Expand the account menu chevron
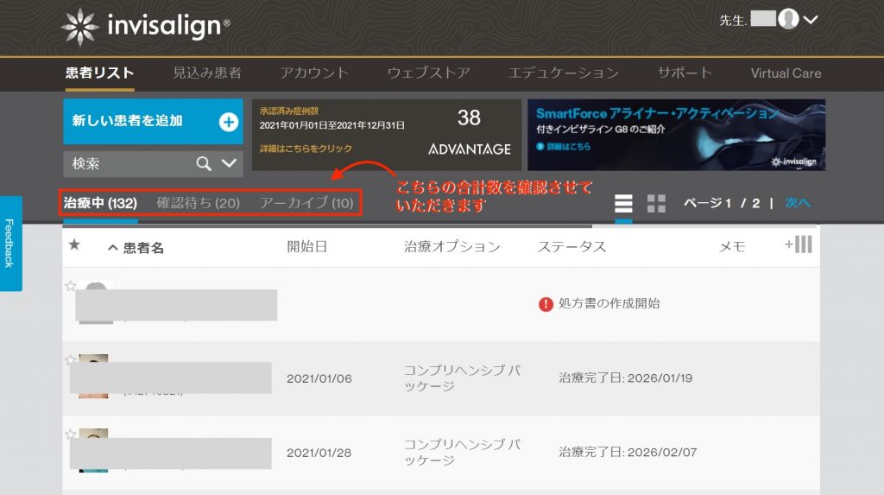The image size is (884, 495). 811,20
